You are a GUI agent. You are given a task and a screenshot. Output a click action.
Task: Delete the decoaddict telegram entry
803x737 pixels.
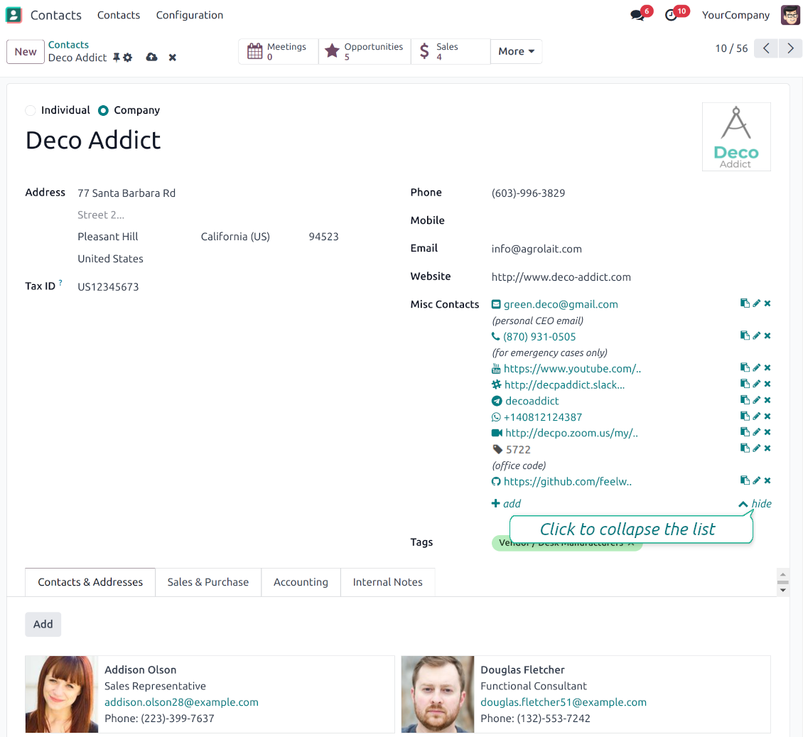[767, 400]
